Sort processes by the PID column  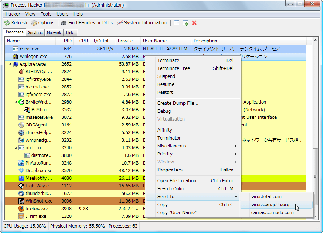pos(65,41)
